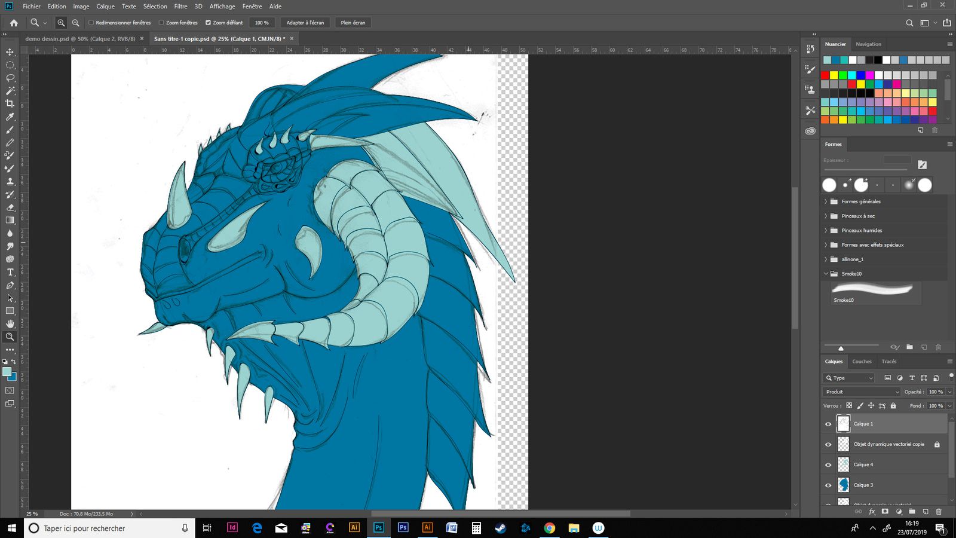Select the Zoom tool in toolbox
The image size is (956, 538).
coord(10,337)
